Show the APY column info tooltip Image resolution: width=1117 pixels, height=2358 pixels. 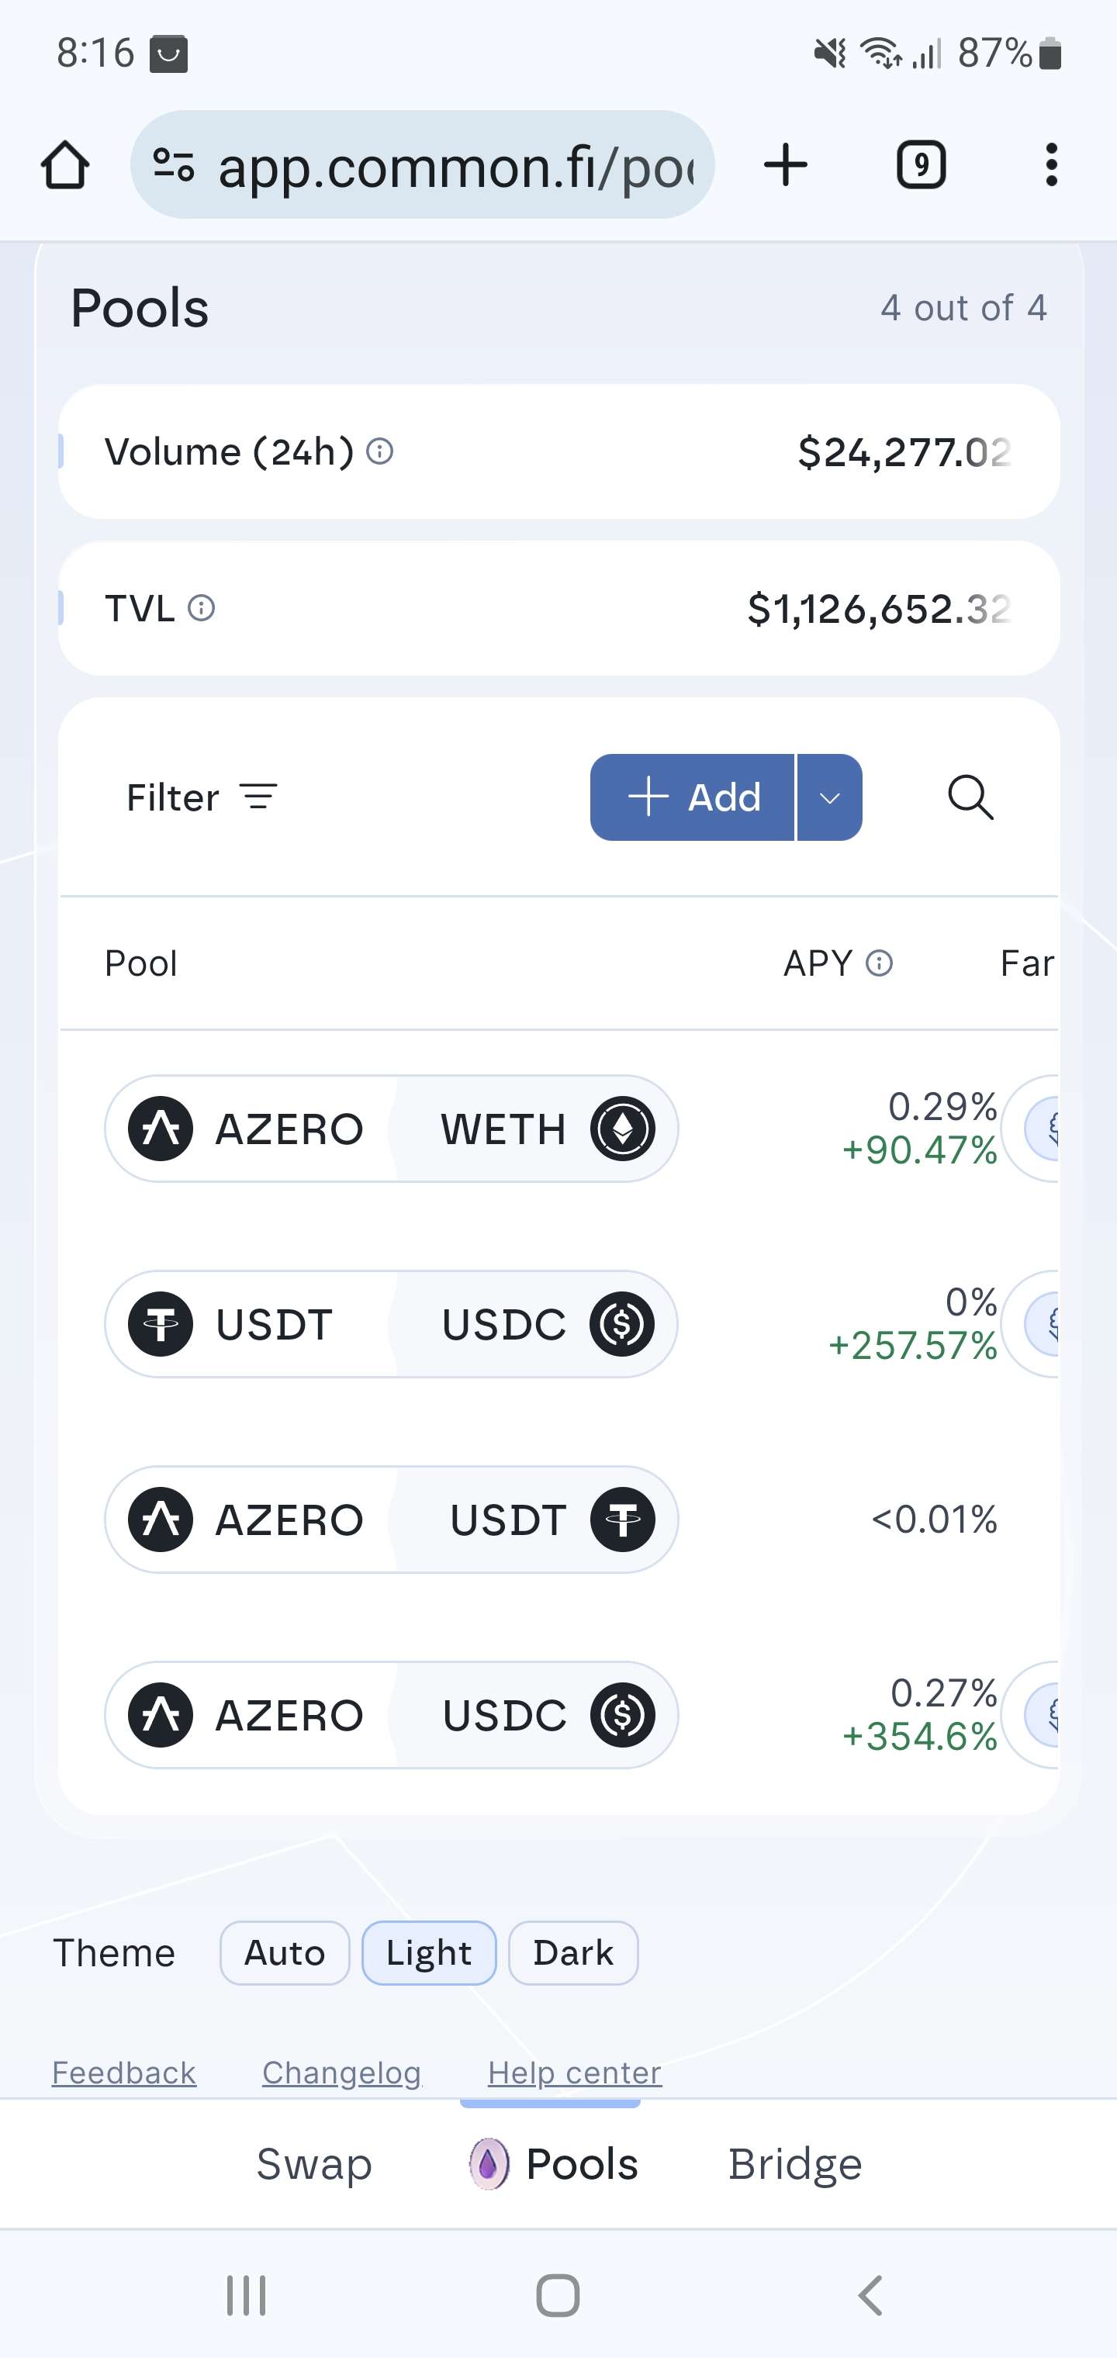[879, 963]
